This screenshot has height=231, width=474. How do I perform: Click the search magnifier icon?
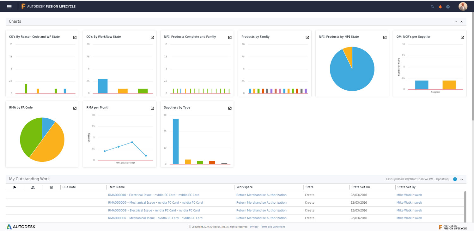(433, 7)
